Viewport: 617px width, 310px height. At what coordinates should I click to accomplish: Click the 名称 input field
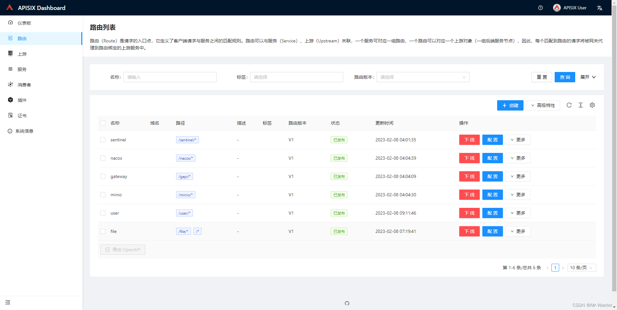170,77
